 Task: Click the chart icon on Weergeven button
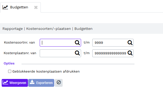point(5,83)
